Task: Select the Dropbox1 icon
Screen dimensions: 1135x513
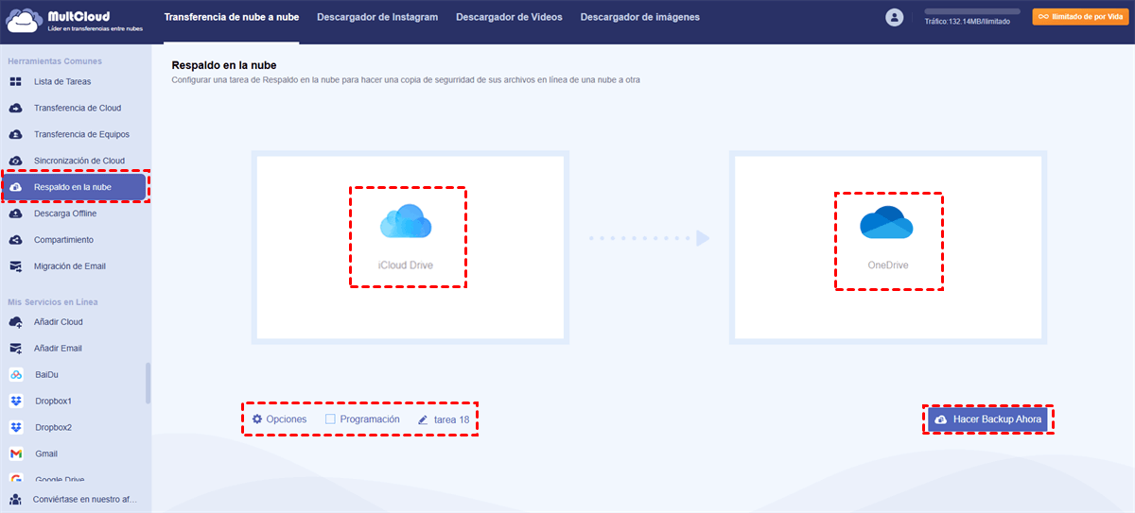Action: click(x=16, y=402)
